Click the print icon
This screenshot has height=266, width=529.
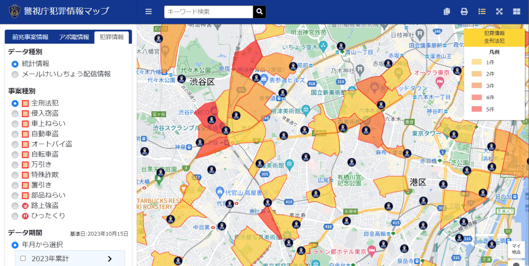[x=464, y=12]
